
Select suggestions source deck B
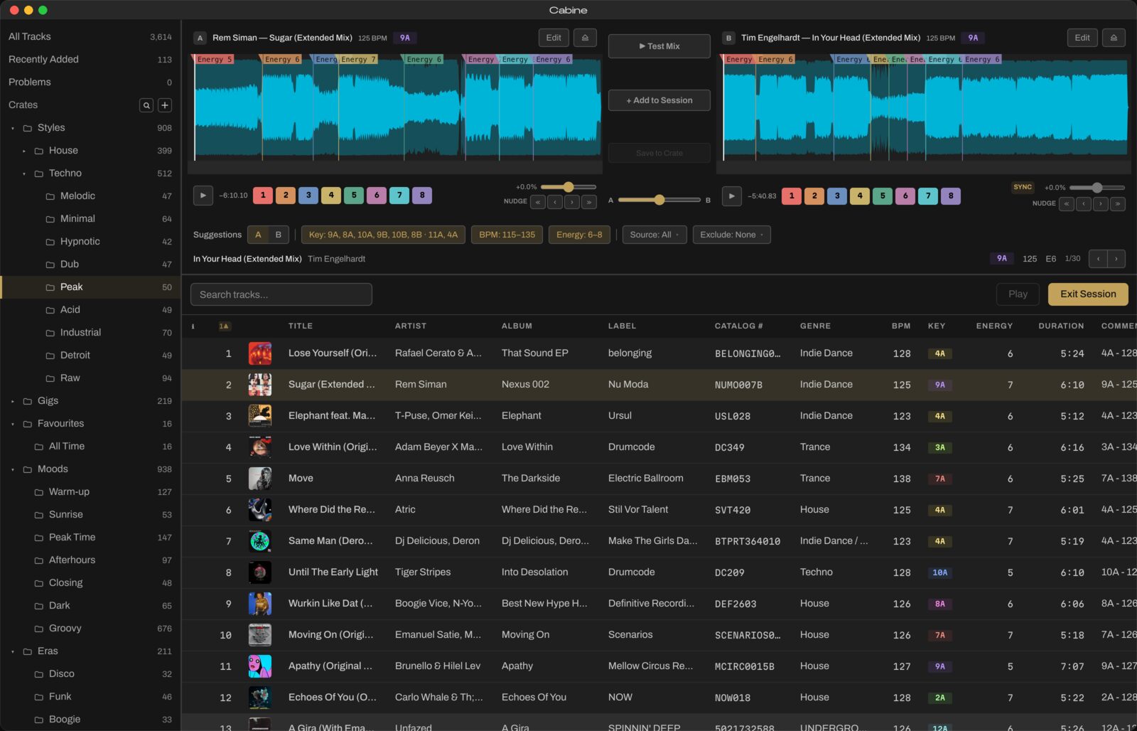278,235
